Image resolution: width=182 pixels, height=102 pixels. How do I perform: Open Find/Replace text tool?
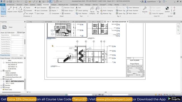[82, 14]
